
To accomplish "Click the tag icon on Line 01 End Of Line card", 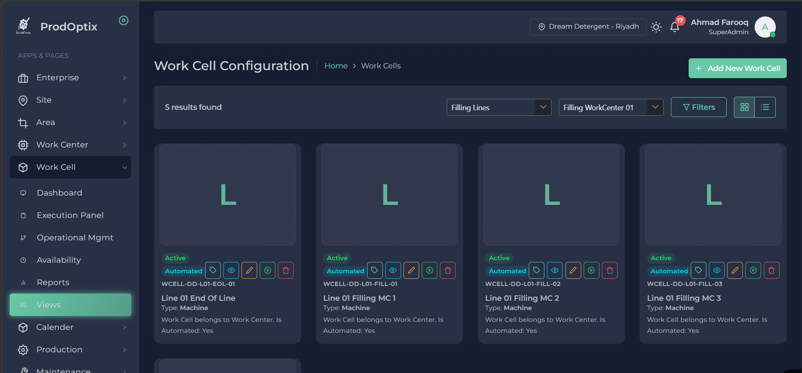I will [x=213, y=270].
